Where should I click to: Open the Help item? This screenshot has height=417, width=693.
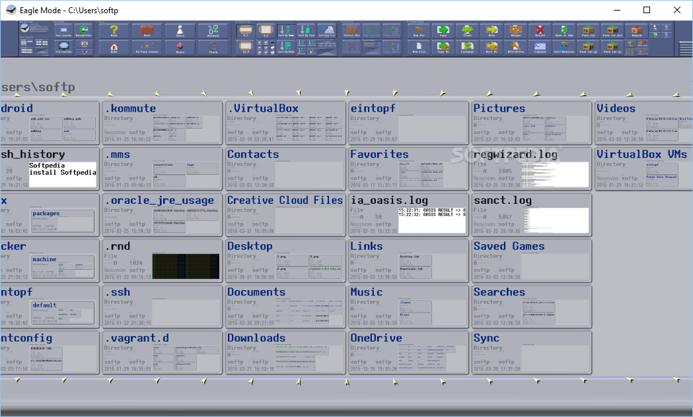(x=114, y=31)
